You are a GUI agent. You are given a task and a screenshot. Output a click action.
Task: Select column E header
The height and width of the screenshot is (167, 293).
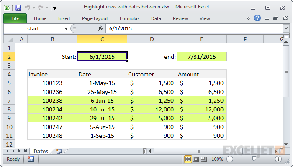(202, 39)
